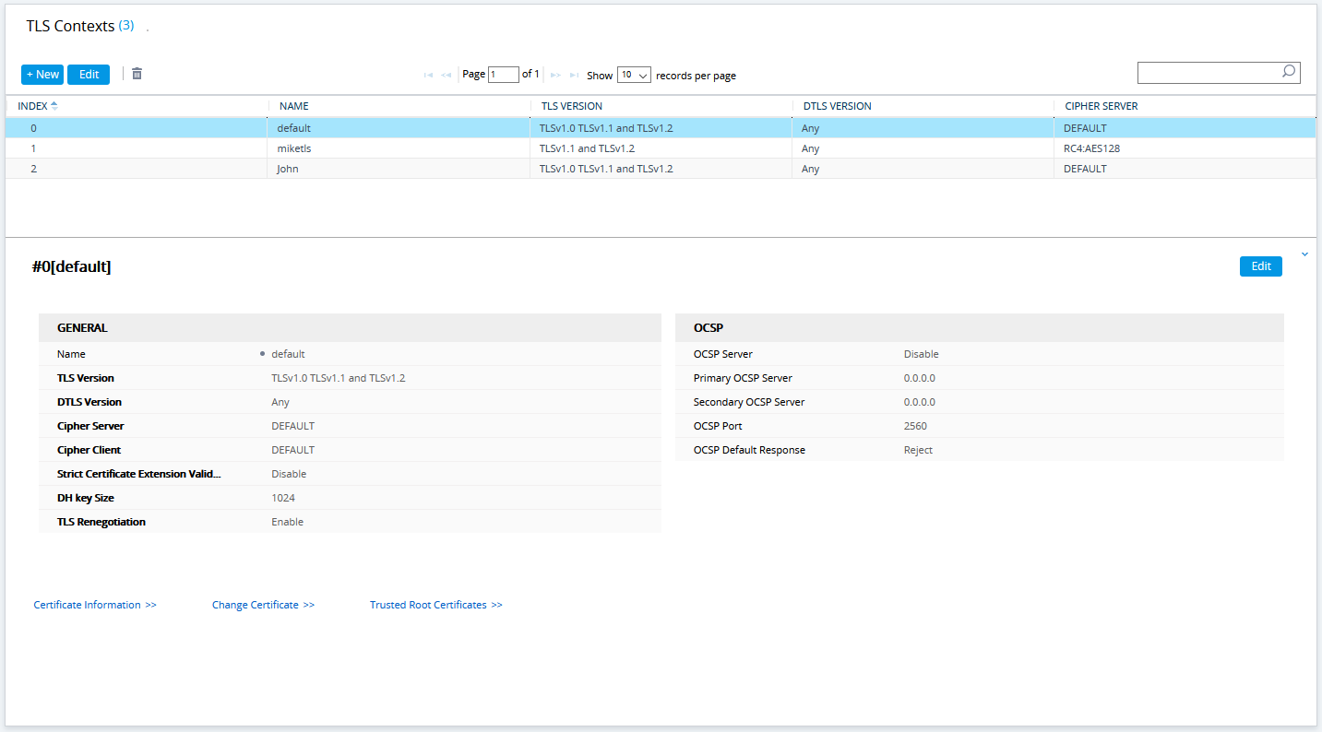This screenshot has height=732, width=1322.
Task: Sort by the NAME column header
Action: tap(294, 106)
